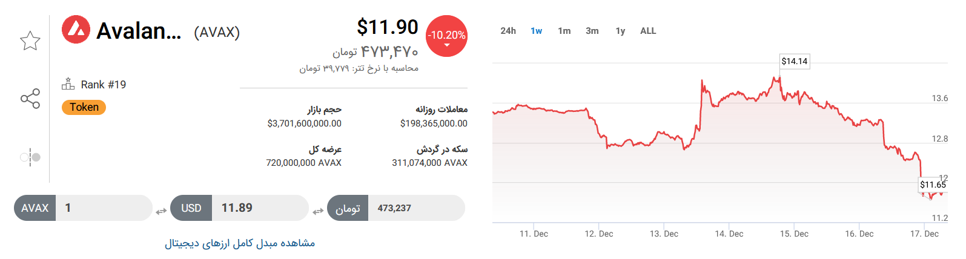Select the 1m chart range

point(564,31)
